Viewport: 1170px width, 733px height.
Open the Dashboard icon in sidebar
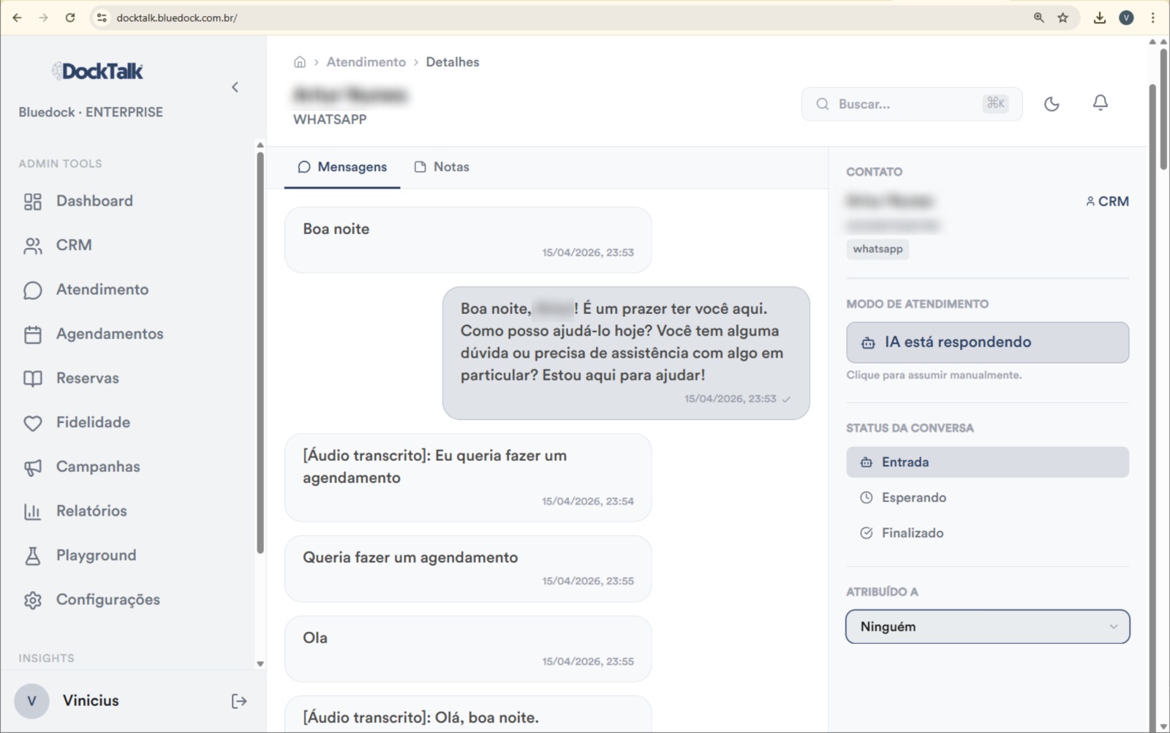33,201
